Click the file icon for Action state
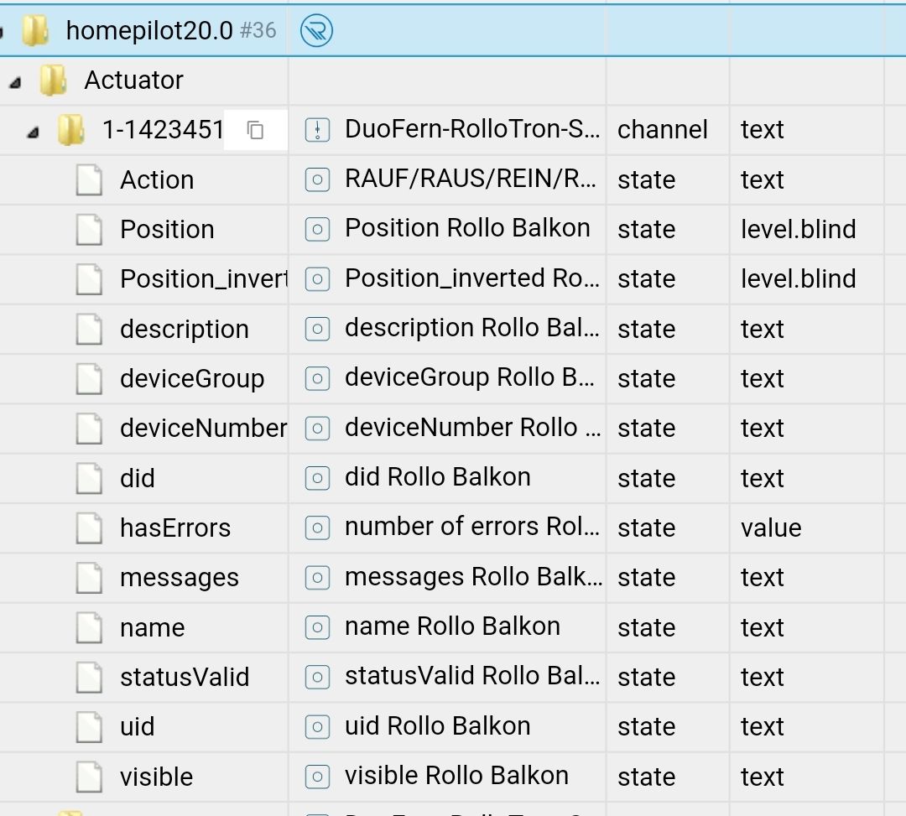Image resolution: width=906 pixels, height=816 pixels. coord(89,180)
